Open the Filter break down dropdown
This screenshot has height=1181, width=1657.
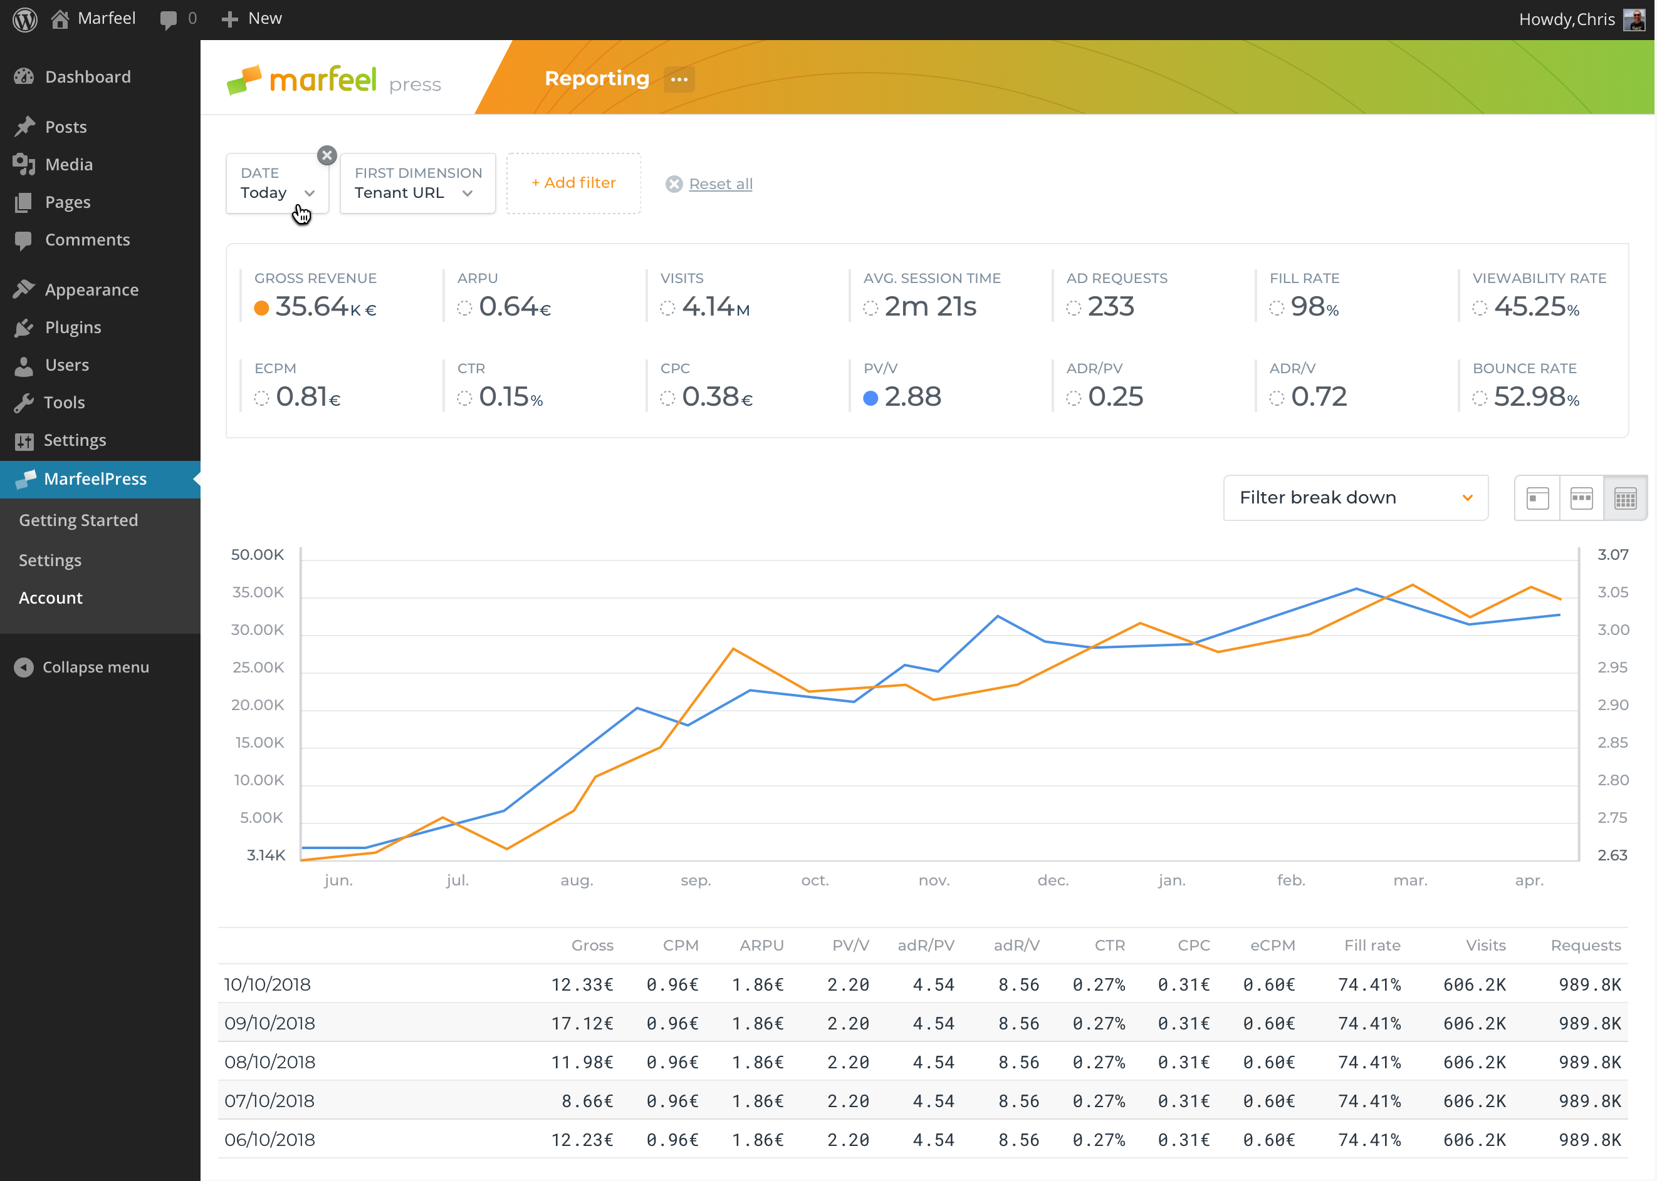click(1355, 498)
